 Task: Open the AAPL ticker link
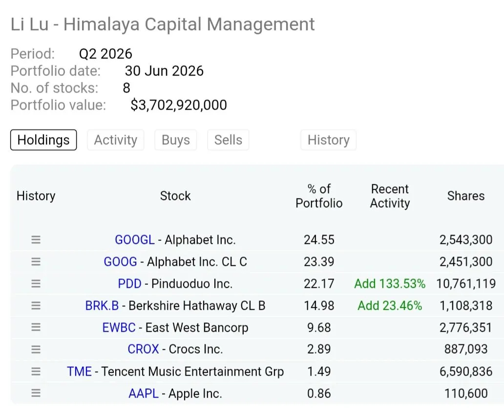(144, 394)
